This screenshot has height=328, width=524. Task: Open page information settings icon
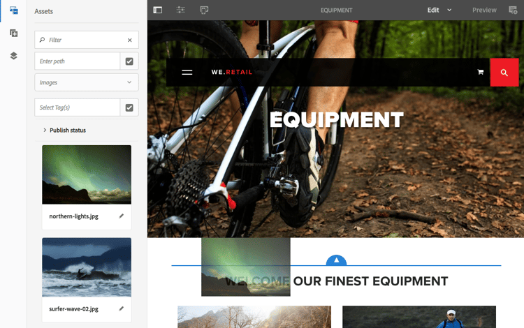181,10
